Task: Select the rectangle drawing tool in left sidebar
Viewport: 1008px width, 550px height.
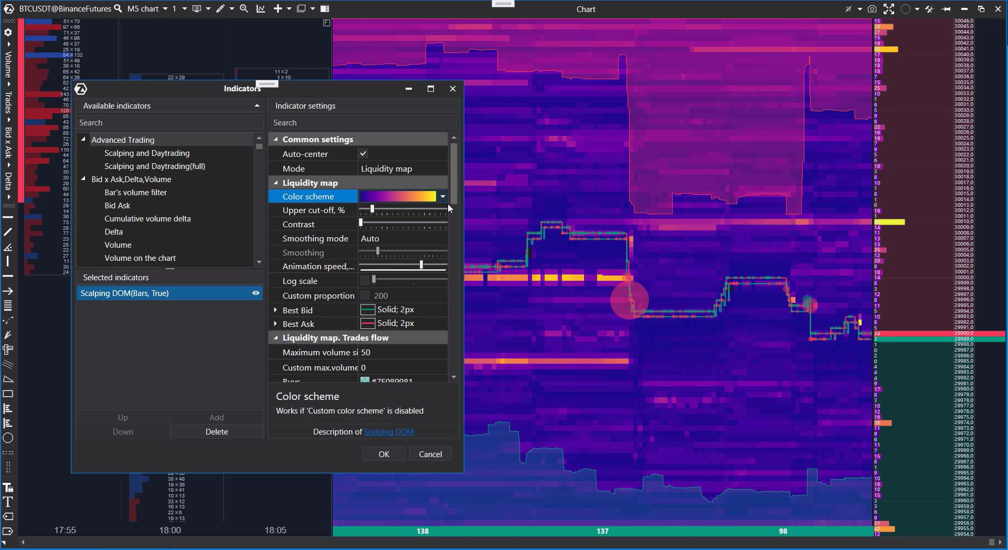Action: (8, 394)
